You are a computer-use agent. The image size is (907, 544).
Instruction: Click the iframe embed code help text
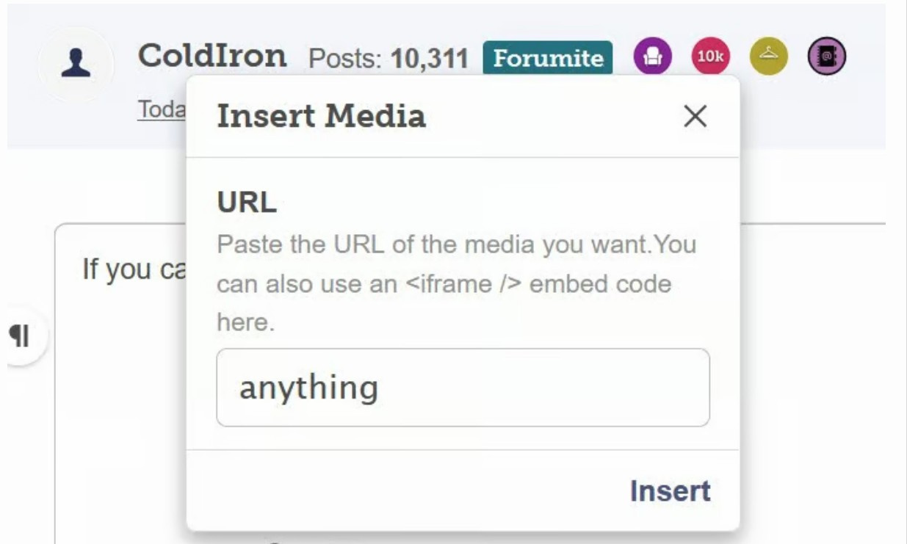456,283
